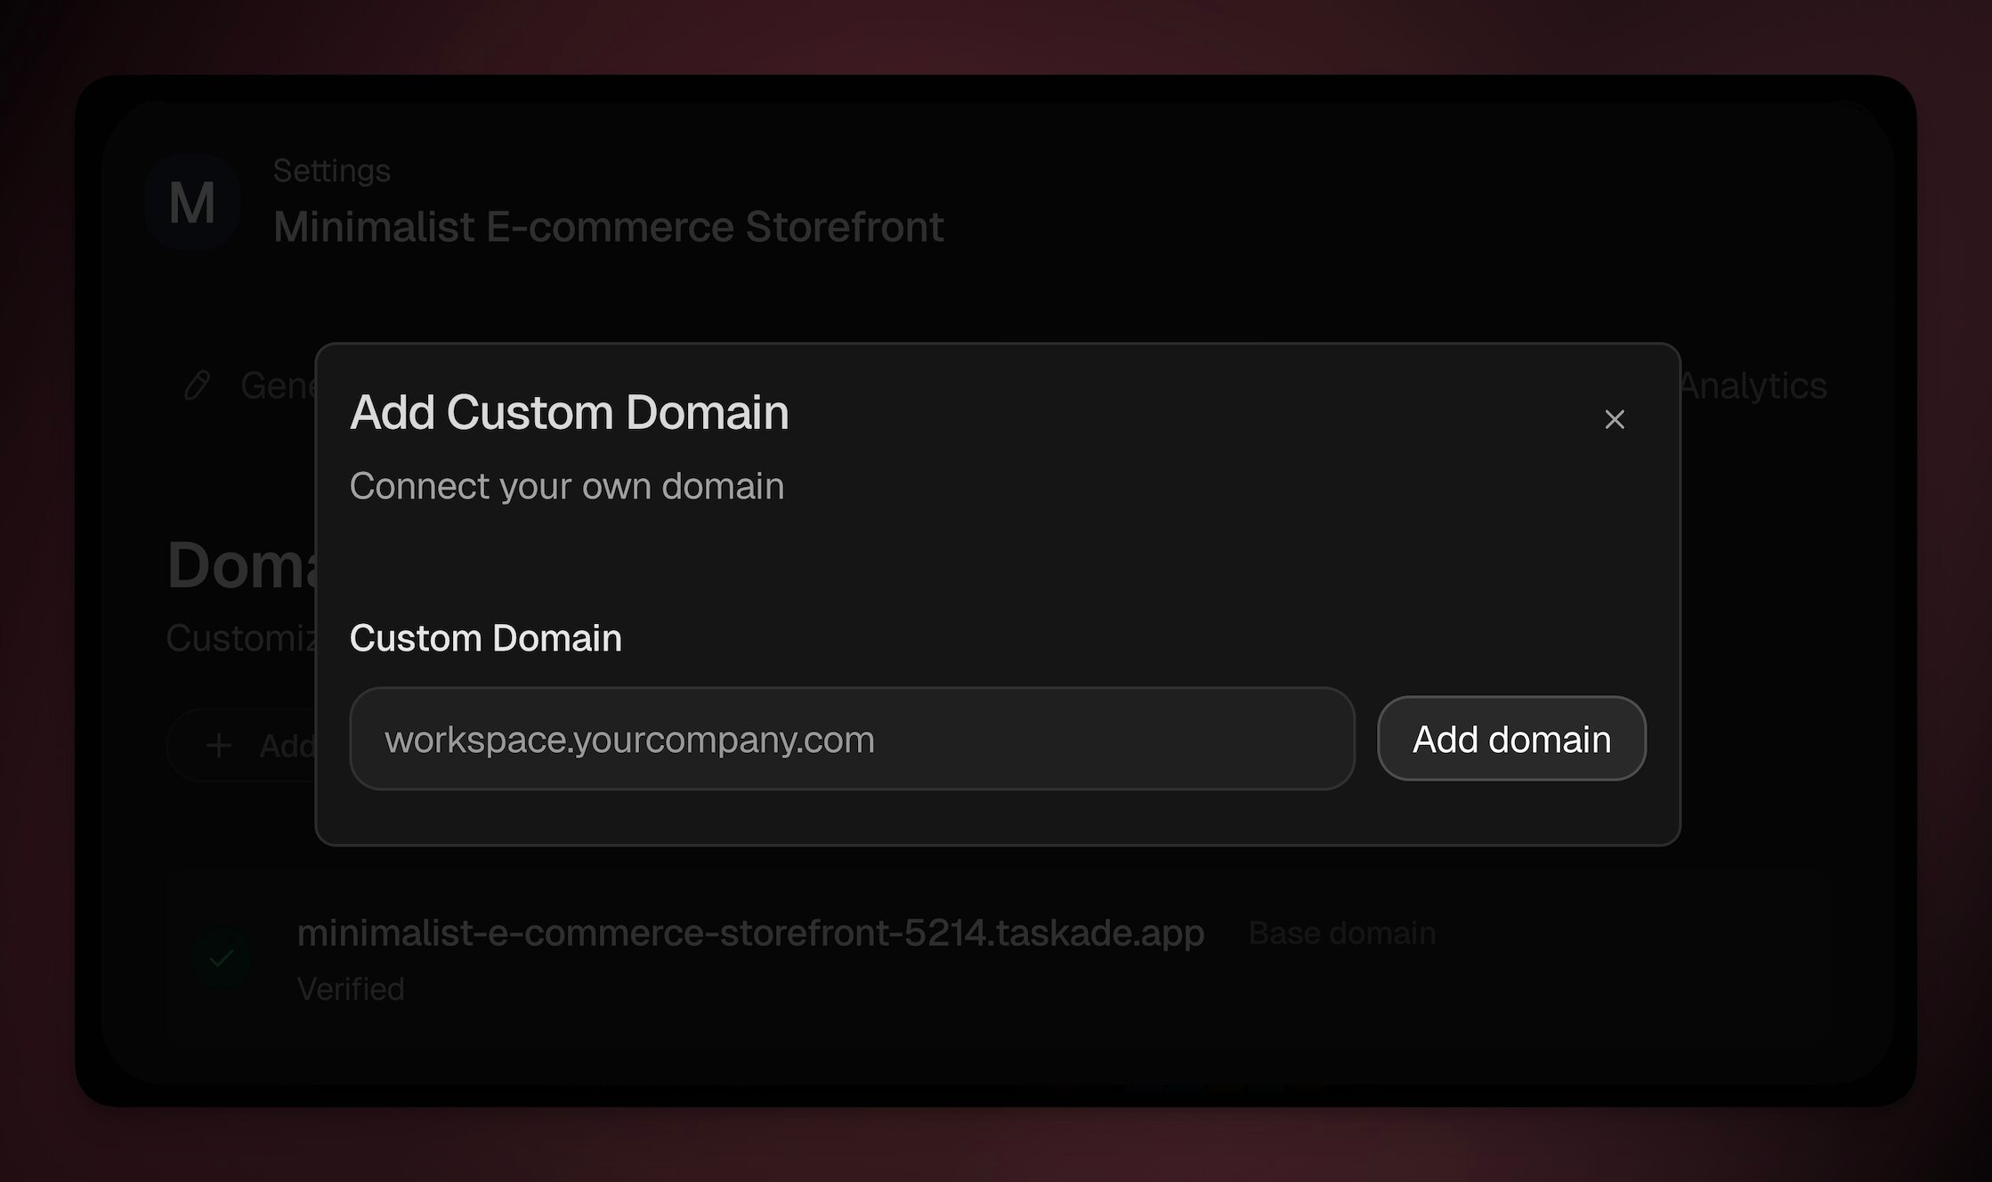Click the truncated Customize description text

(241, 638)
